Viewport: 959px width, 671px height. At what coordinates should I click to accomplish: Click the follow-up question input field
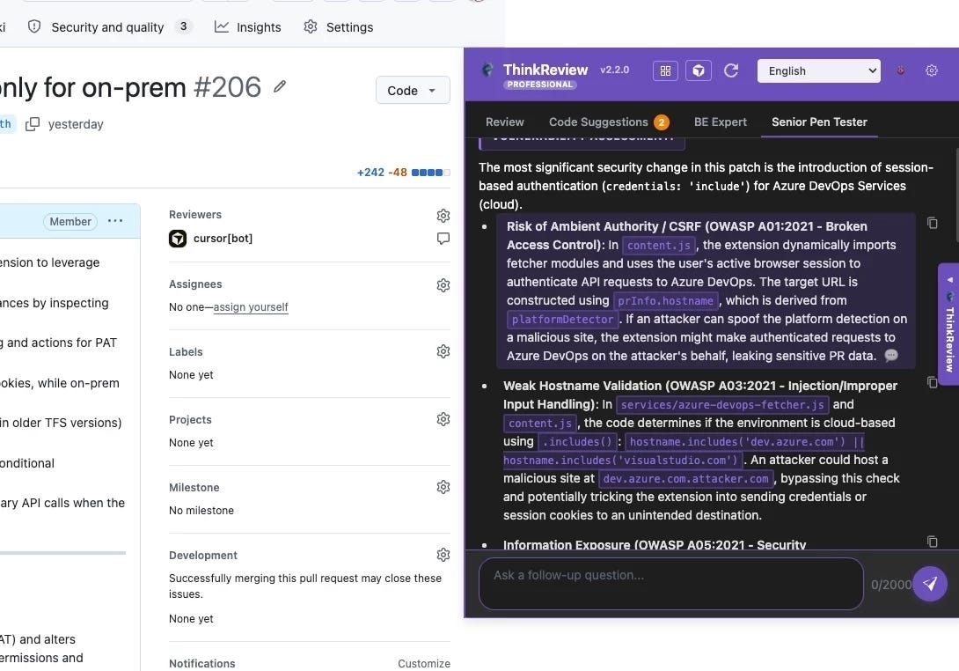pos(670,583)
